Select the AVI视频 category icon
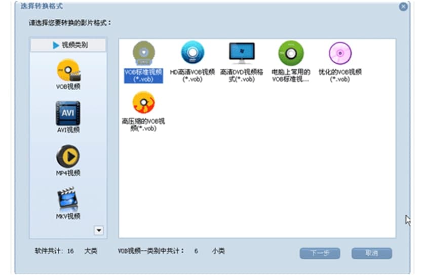Screen dimensions: 421x275 (68, 113)
